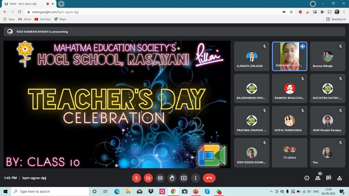Open the Reading list
This screenshot has height=196, width=349.
(x=336, y=19)
